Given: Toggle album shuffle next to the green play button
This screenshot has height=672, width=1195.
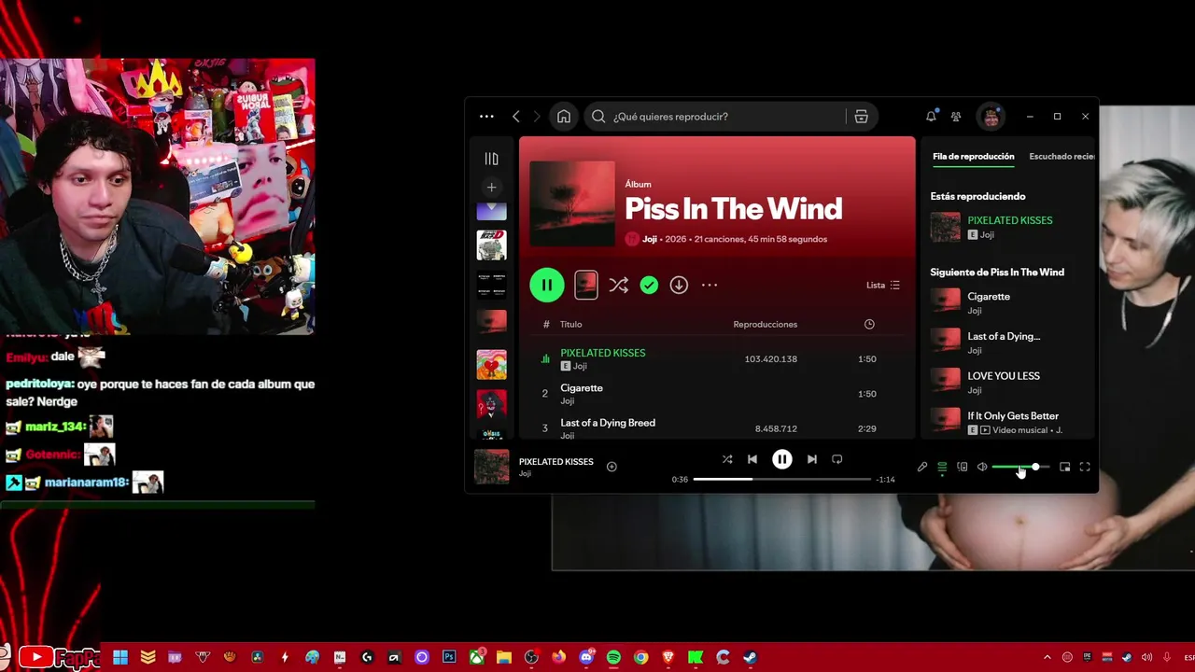Looking at the screenshot, I should pos(618,285).
